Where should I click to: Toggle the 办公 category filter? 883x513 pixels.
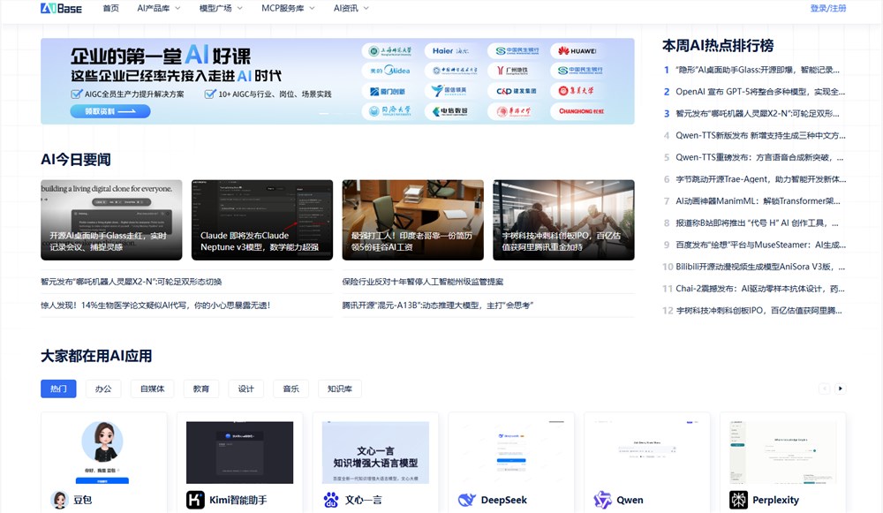[103, 389]
